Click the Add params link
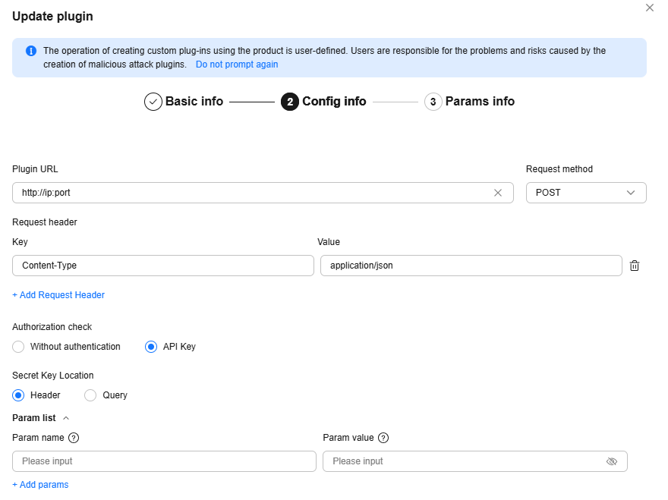This screenshot has height=500, width=668. (40, 485)
